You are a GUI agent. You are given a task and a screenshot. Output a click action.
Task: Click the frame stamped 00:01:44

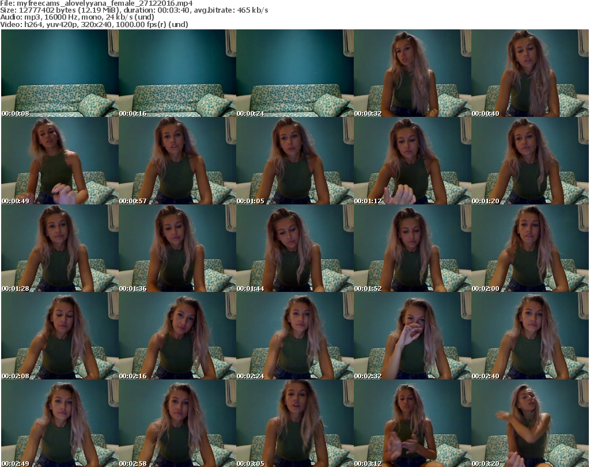pyautogui.click(x=295, y=248)
